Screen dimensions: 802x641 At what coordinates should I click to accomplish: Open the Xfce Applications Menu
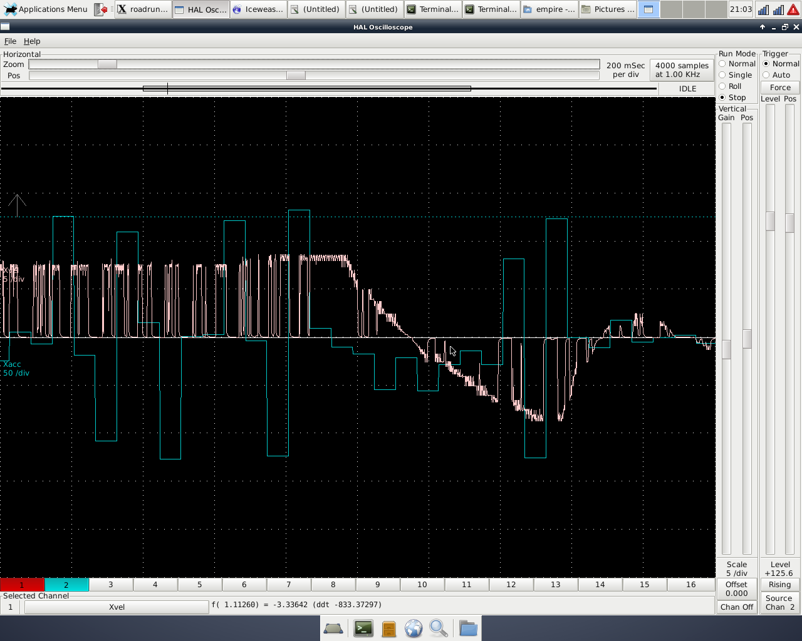[x=46, y=9]
